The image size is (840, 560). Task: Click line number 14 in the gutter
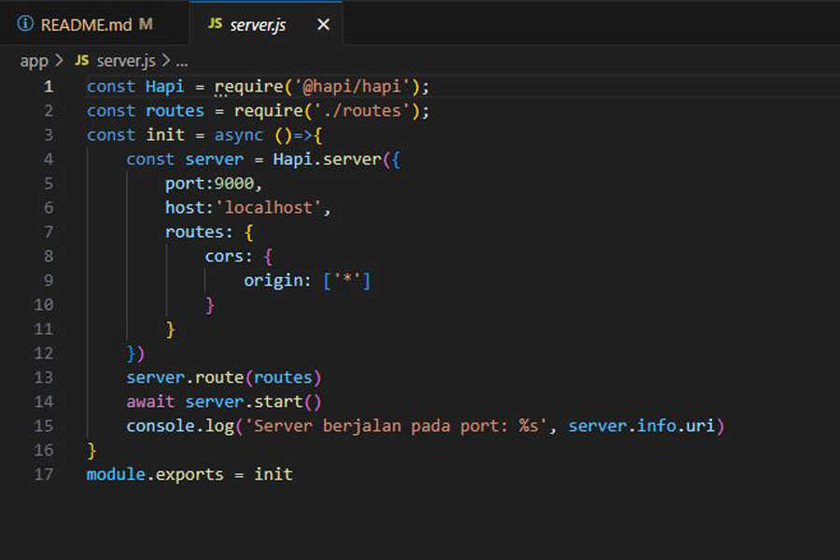43,401
